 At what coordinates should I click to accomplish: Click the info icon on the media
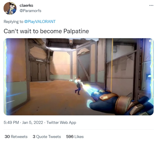coord(150,41)
